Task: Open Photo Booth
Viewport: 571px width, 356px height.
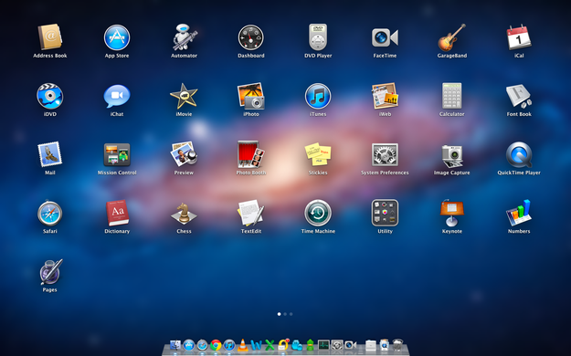Action: click(251, 154)
